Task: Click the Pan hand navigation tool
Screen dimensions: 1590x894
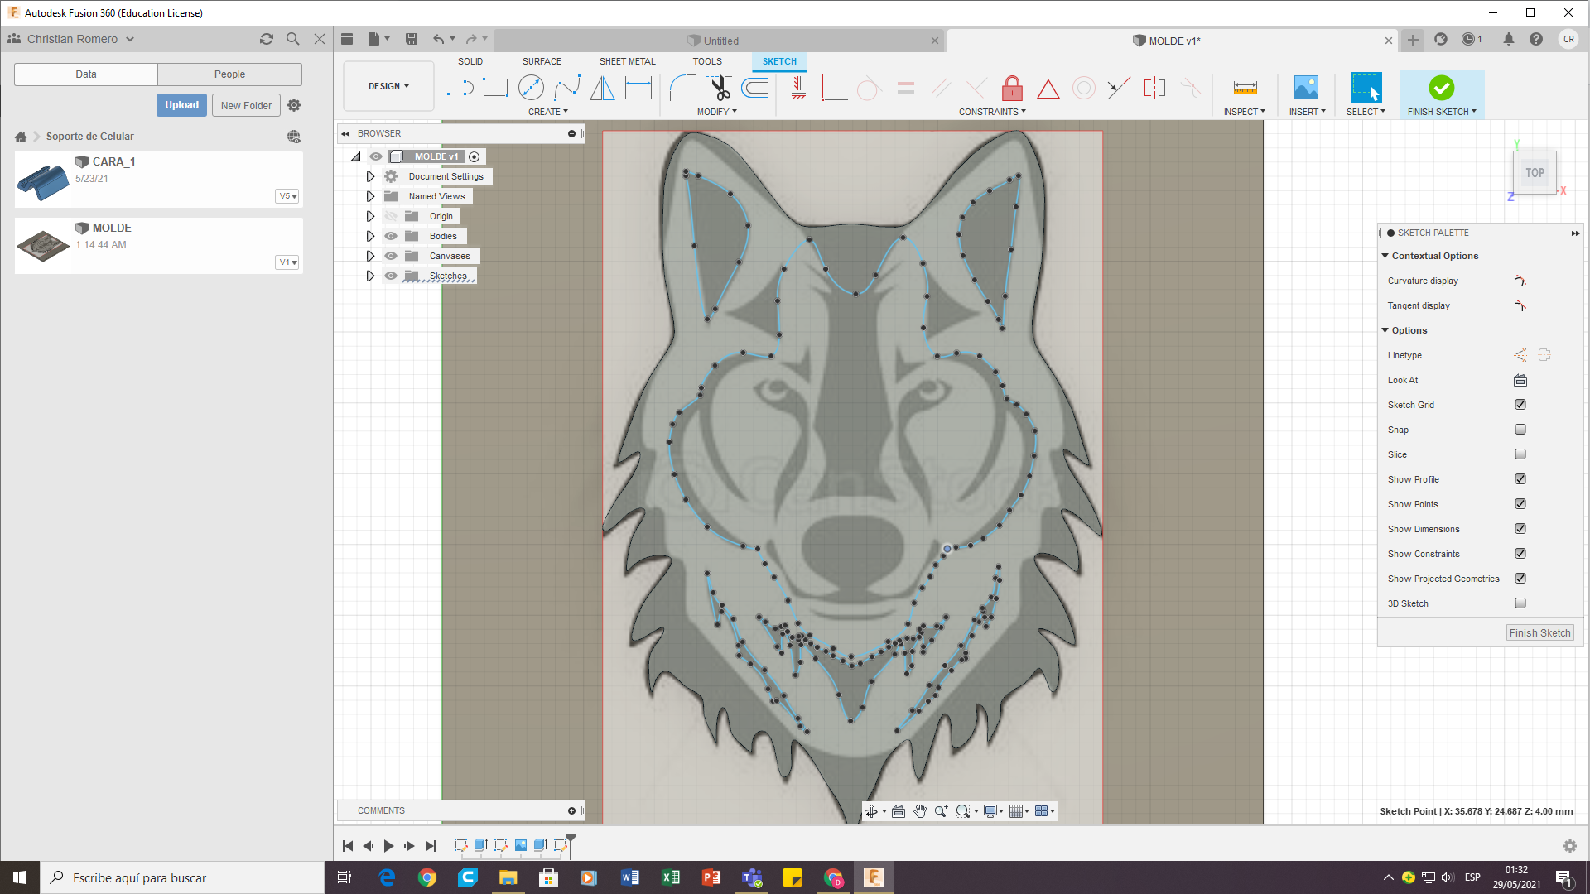Action: (920, 811)
